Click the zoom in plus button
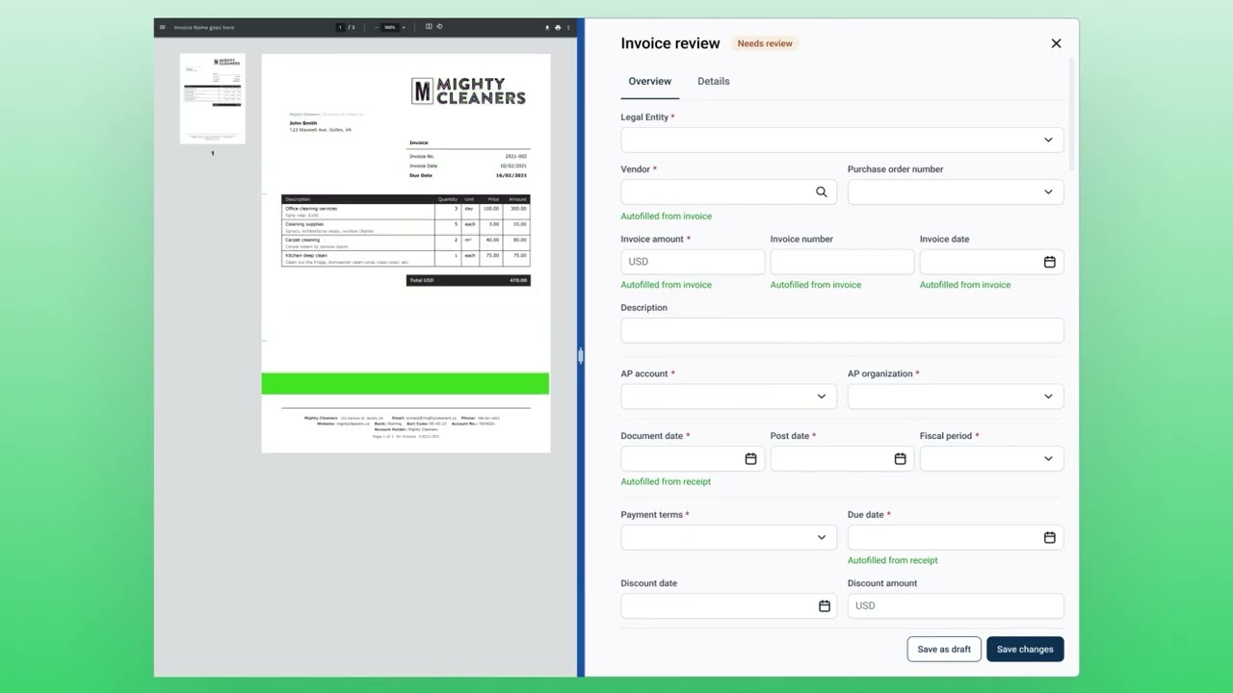The width and height of the screenshot is (1233, 693). 404,27
